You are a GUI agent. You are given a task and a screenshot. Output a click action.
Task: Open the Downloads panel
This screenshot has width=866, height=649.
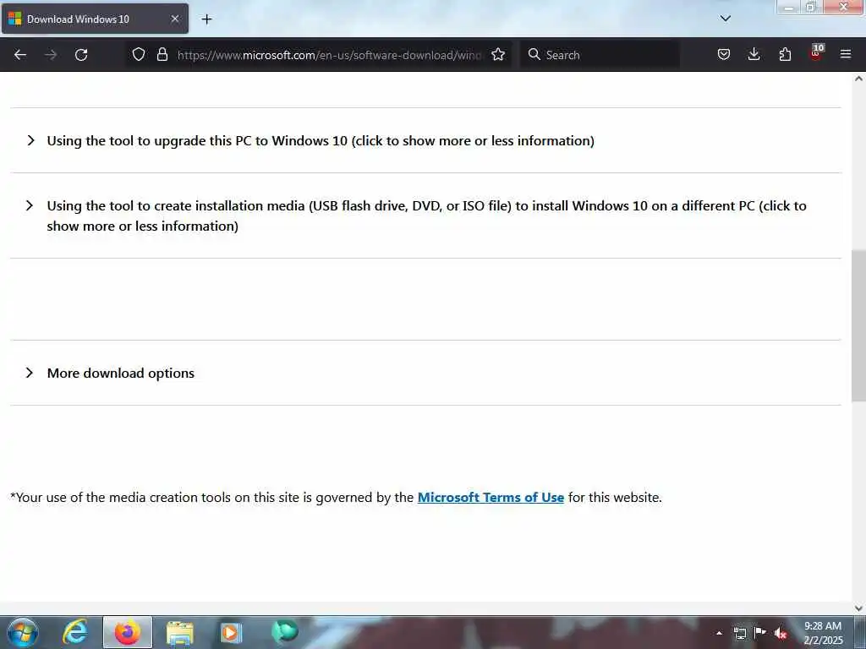(754, 55)
